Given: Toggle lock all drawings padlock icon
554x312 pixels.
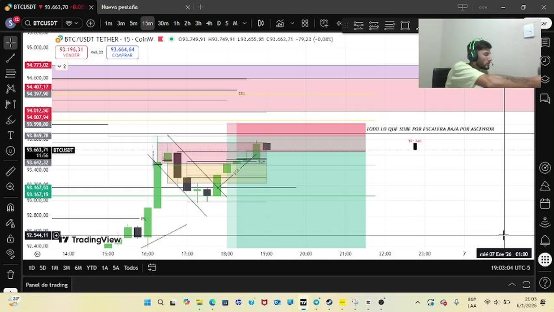Looking at the screenshot, I should click(x=11, y=238).
